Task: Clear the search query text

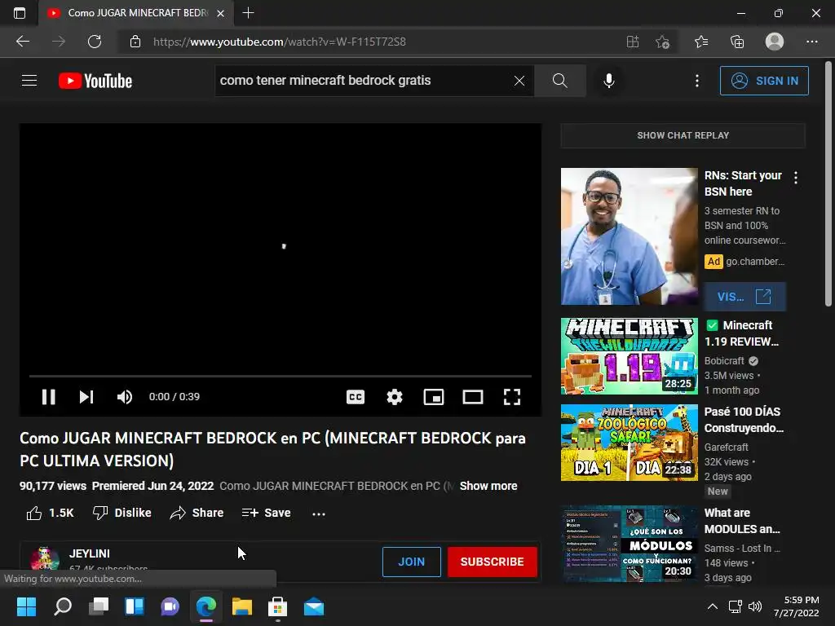Action: [x=519, y=81]
